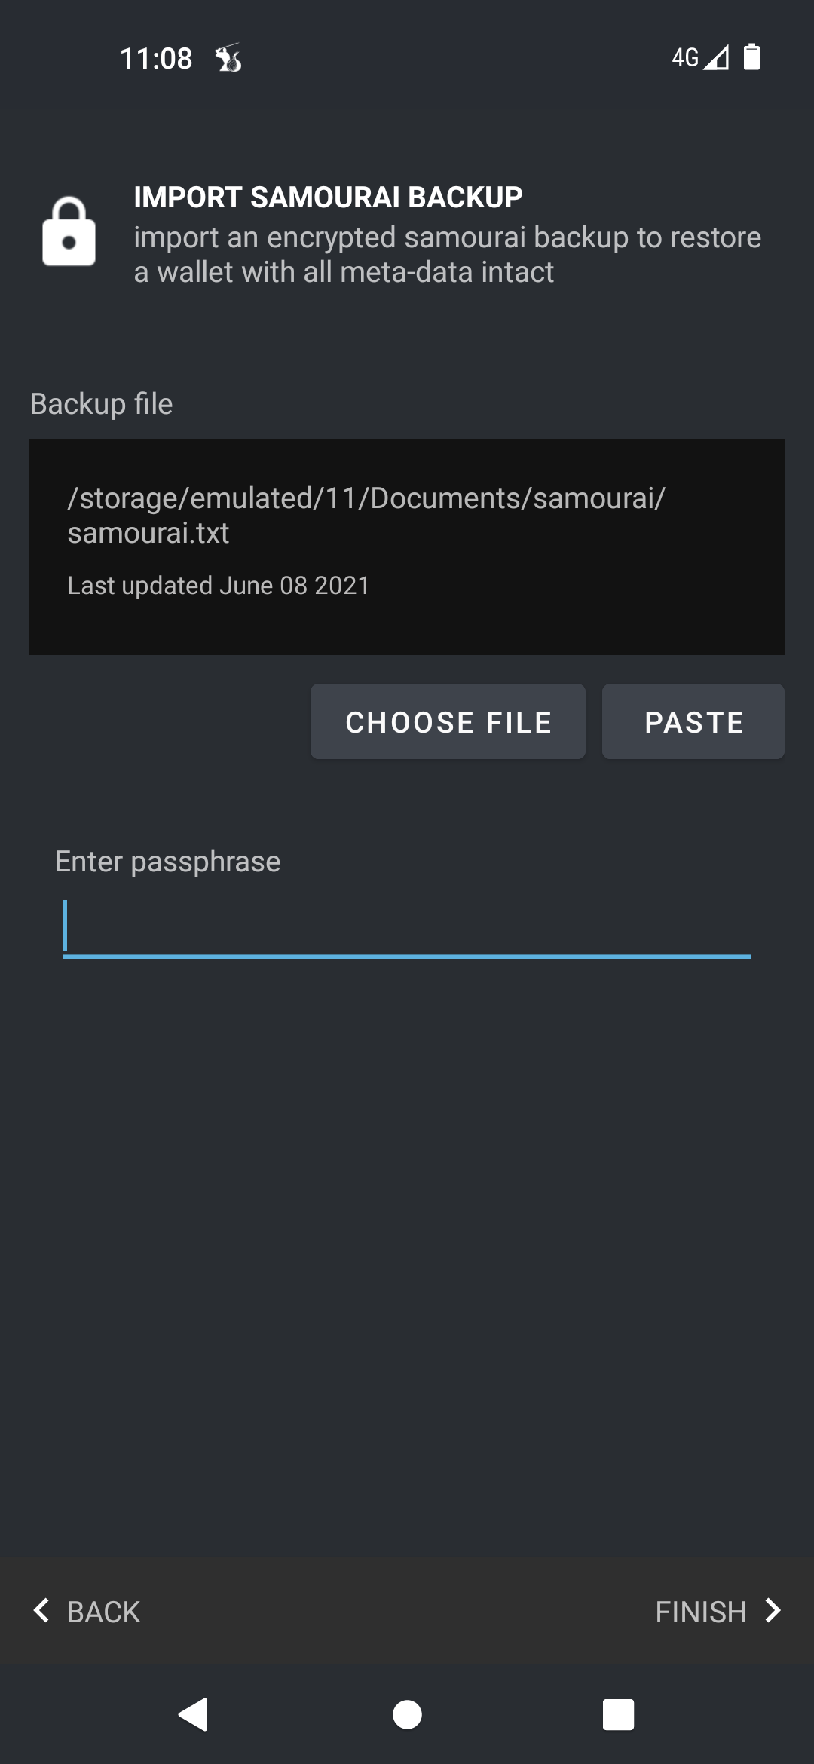This screenshot has width=814, height=1764.
Task: Tap the Android recent apps square icon
Action: [618, 1715]
